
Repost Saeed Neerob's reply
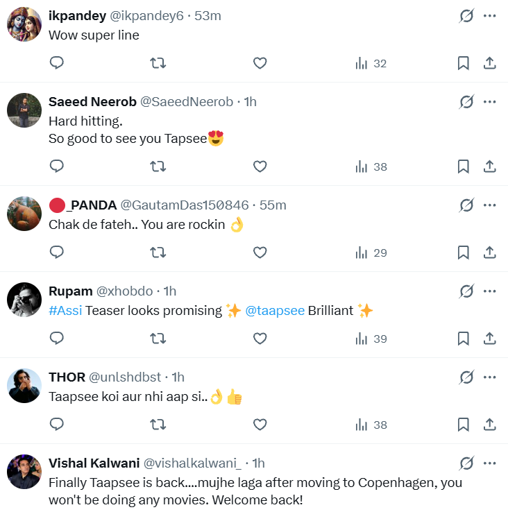158,167
